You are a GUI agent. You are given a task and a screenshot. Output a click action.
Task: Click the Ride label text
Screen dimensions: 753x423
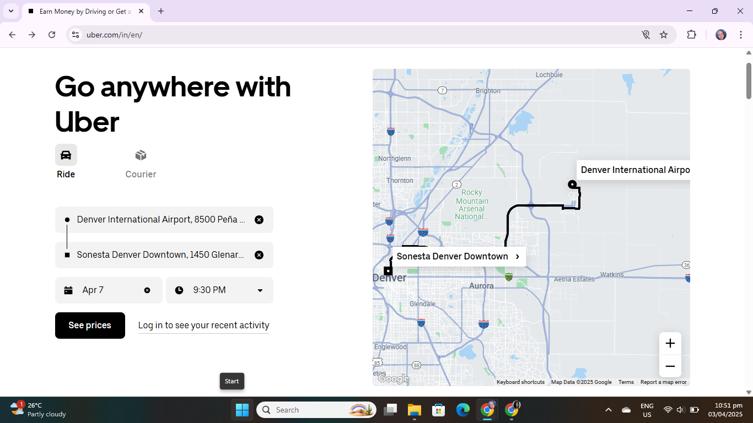click(66, 174)
